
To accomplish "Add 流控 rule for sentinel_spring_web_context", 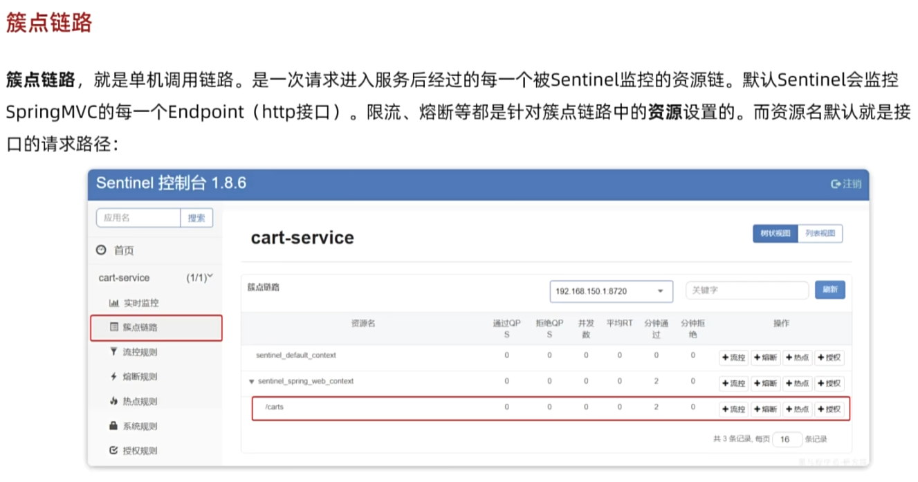I will tap(733, 384).
